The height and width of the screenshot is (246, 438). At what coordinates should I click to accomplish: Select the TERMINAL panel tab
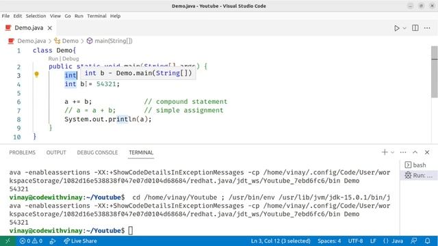(x=141, y=152)
